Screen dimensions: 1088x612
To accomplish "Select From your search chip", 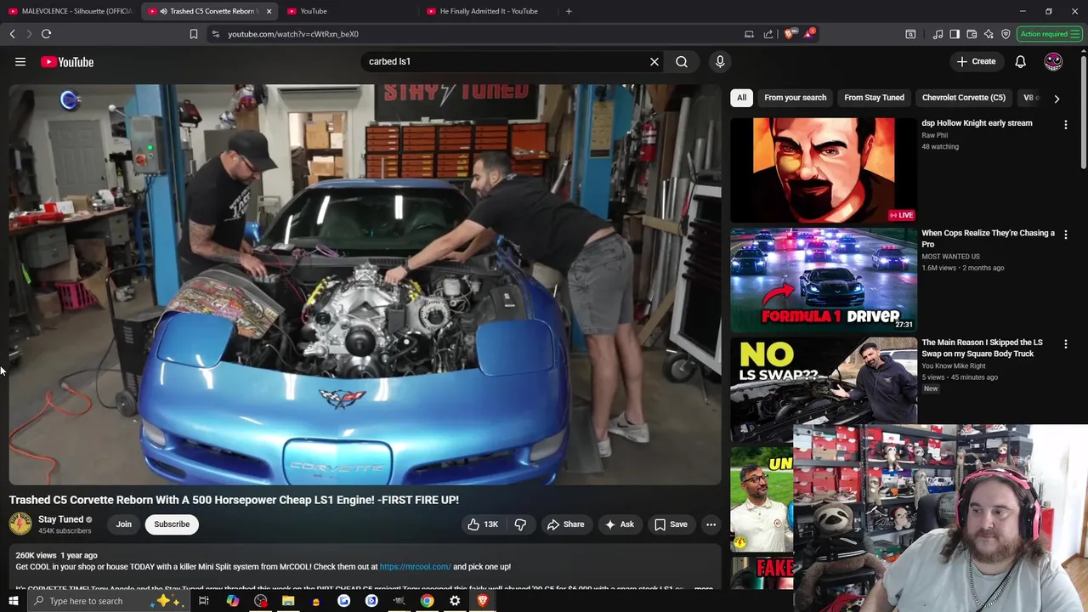I will pyautogui.click(x=795, y=98).
